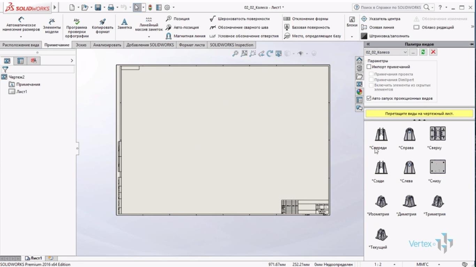The width and height of the screenshot is (476, 267).
Task: Switch to Анализировать tab
Action: pos(107,45)
